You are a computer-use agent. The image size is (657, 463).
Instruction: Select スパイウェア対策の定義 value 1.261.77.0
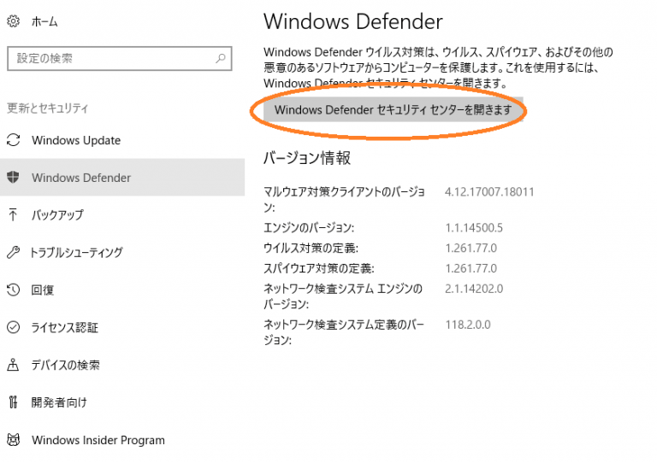[x=471, y=268]
